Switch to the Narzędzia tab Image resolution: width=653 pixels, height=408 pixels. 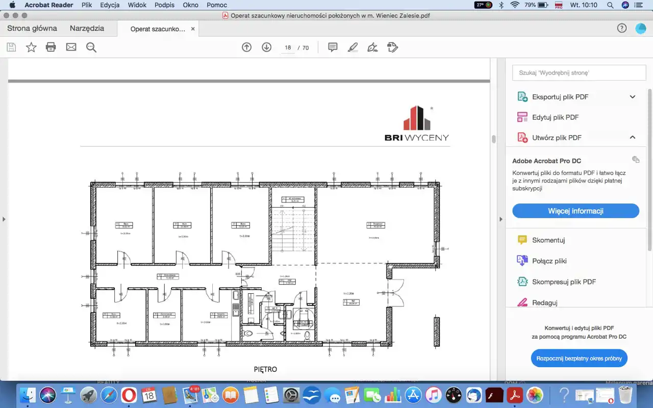(x=87, y=29)
